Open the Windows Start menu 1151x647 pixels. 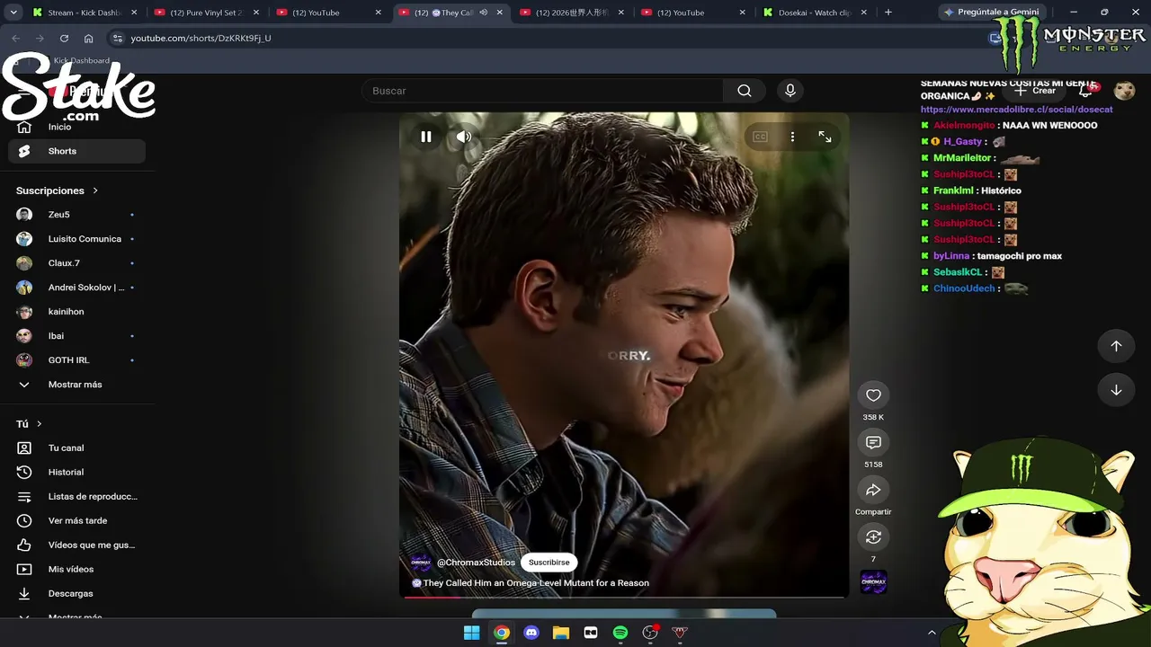(471, 633)
